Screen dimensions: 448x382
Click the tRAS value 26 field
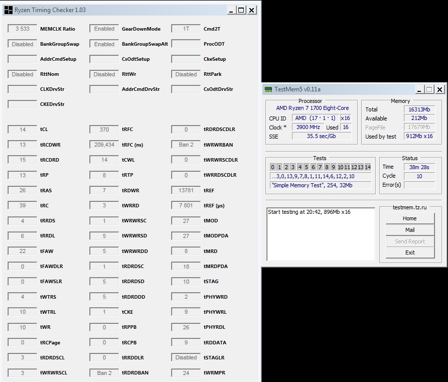pyautogui.click(x=22, y=190)
